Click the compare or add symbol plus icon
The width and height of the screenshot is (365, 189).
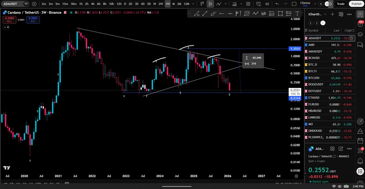34,4
